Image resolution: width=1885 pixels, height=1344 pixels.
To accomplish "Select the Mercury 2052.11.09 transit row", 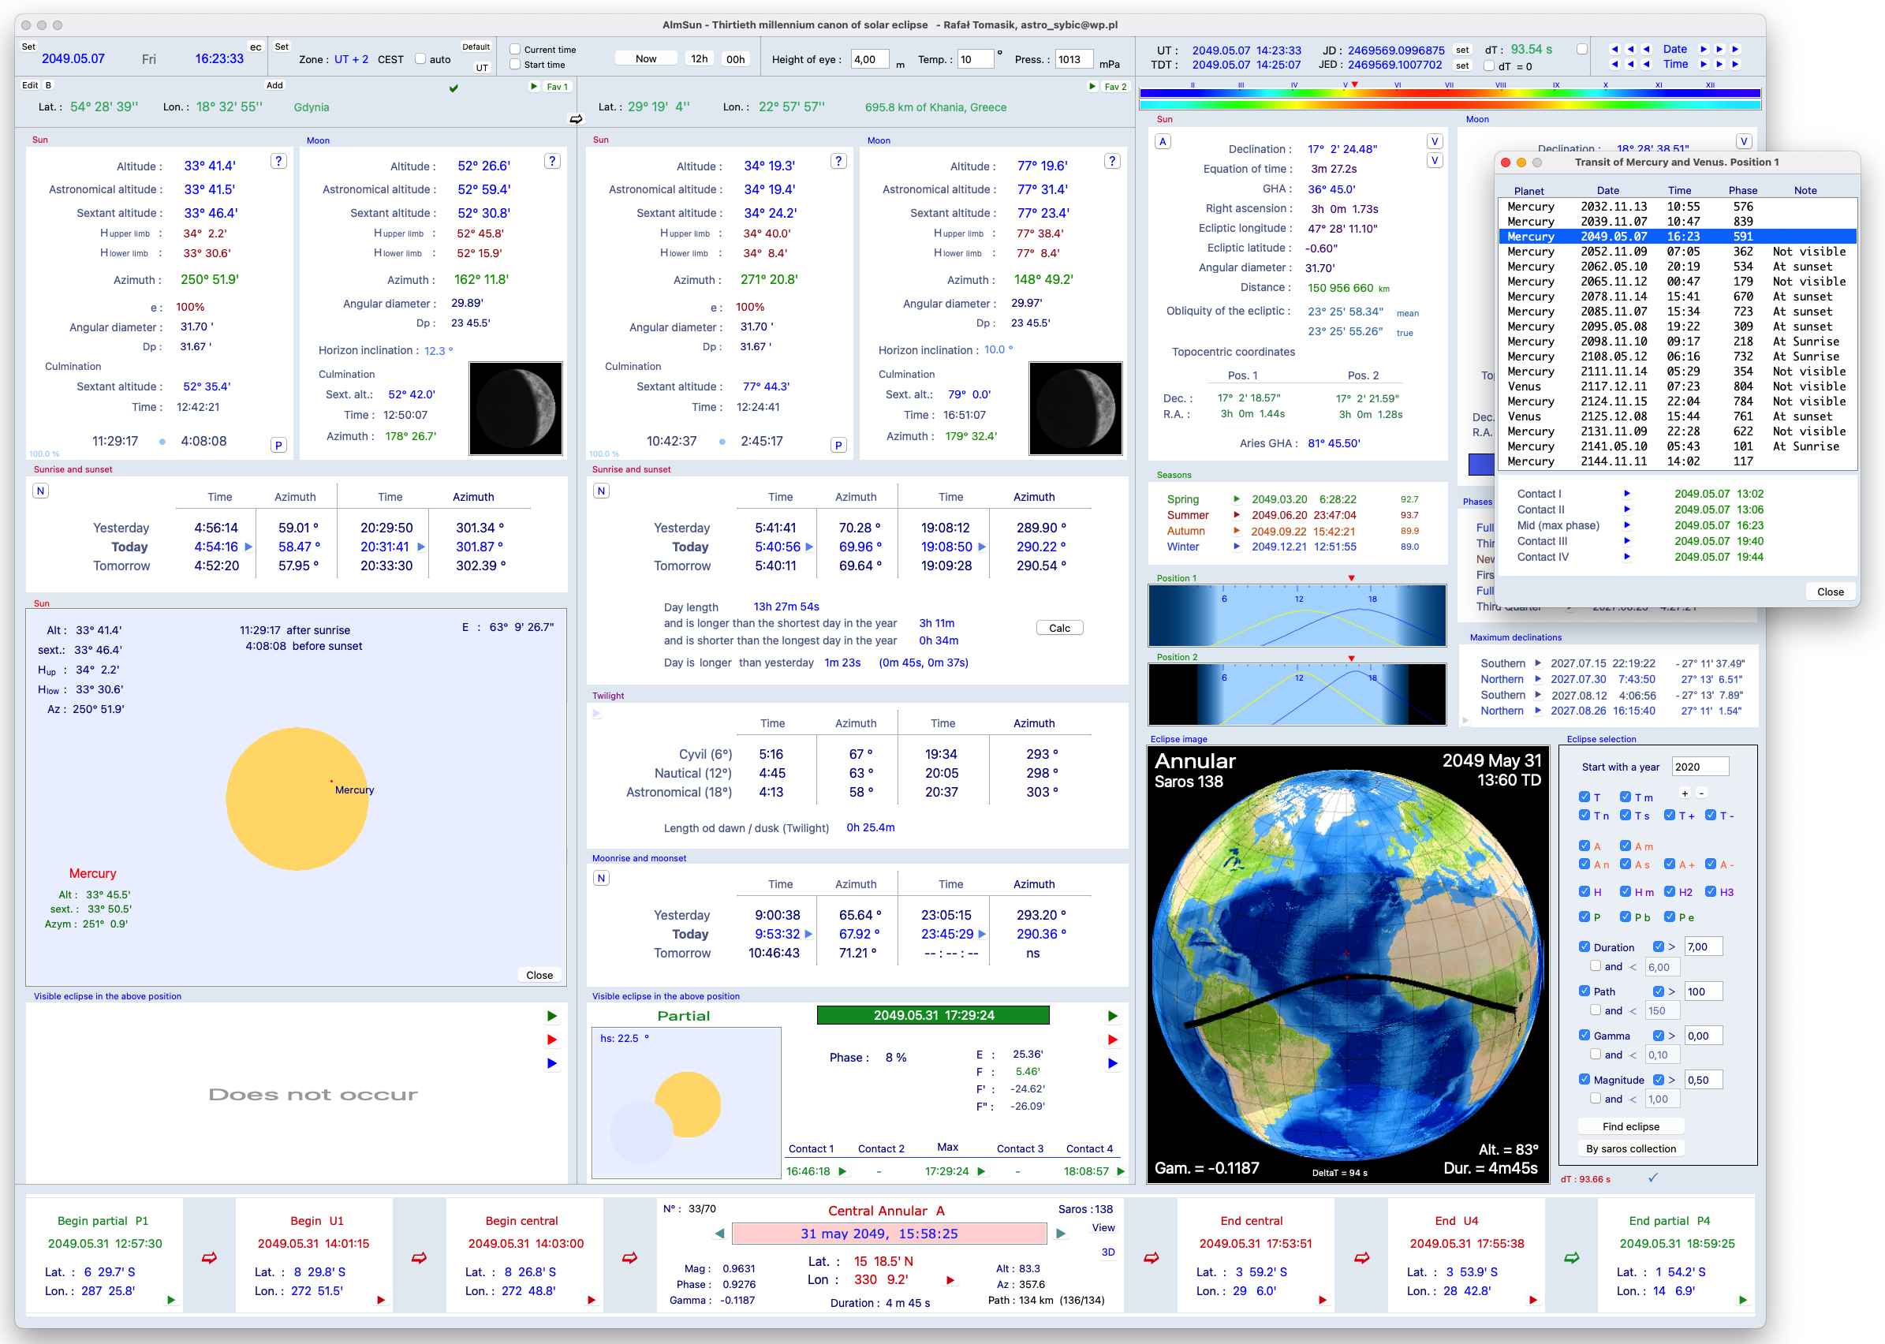I will 1678,252.
